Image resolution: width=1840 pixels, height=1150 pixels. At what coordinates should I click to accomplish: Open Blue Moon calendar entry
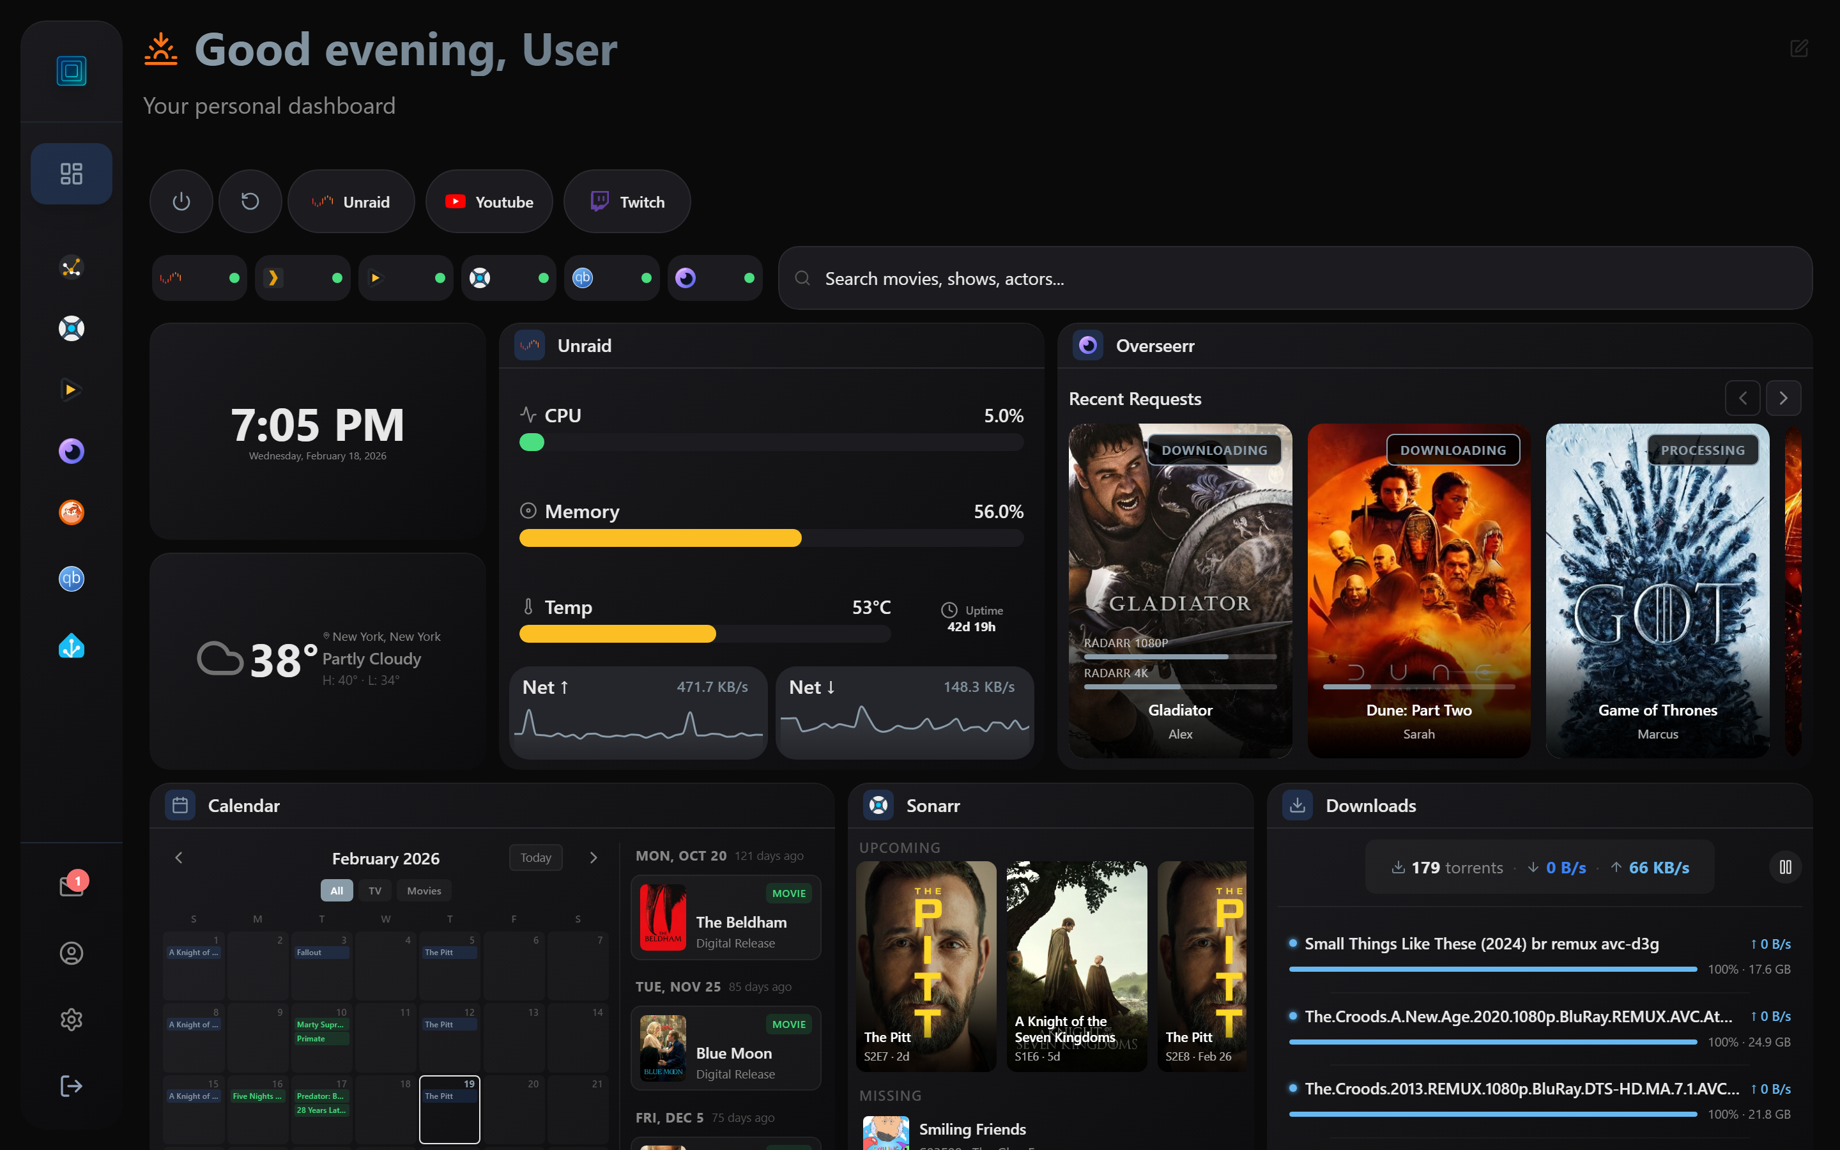click(725, 1048)
